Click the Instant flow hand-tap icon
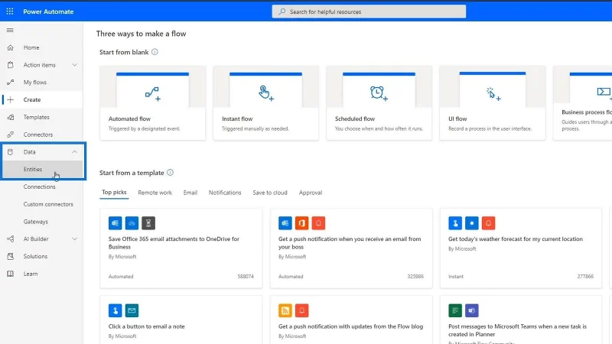 [x=265, y=93]
